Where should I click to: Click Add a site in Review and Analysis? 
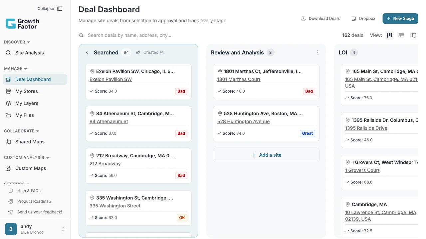point(266,155)
